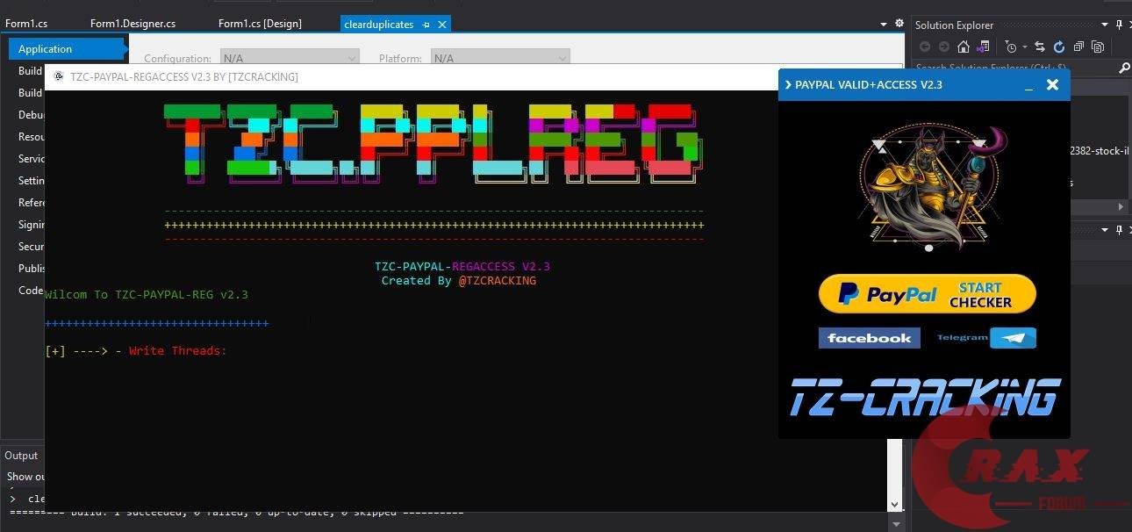
Task: Switch to Form1.cs [Design] tab
Action: [x=260, y=24]
